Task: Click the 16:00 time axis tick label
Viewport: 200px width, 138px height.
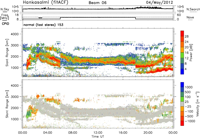Action: (123, 133)
